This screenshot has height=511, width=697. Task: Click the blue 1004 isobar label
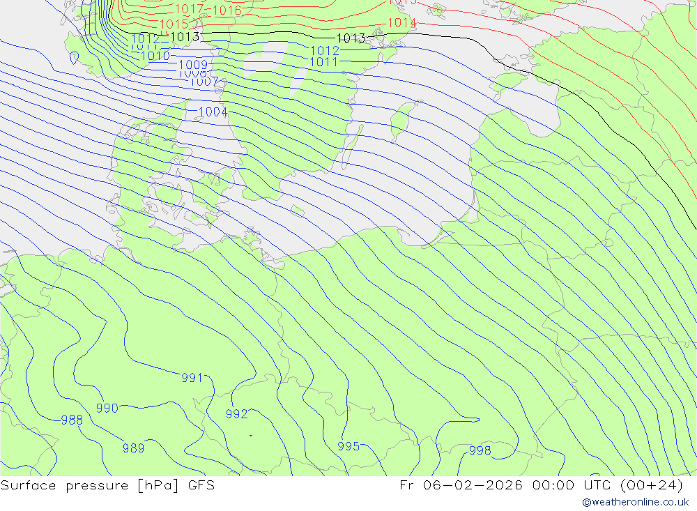point(213,112)
